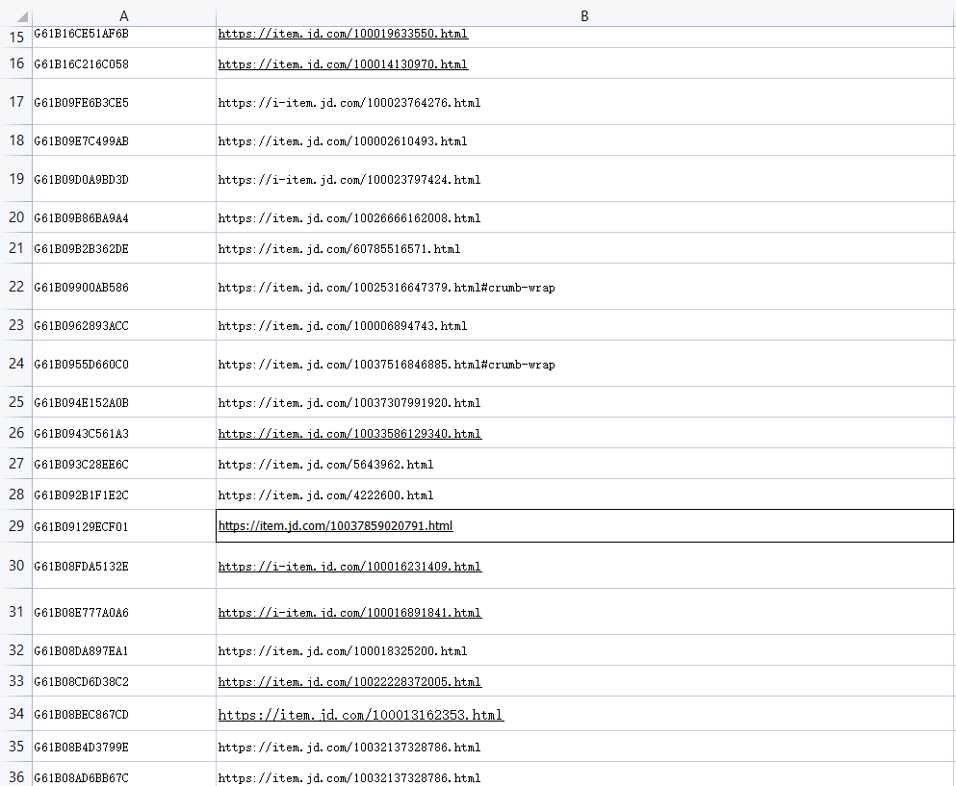Select cell with 10037516846885.html#crumb-wrap URL
This screenshot has width=956, height=786.
[584, 364]
